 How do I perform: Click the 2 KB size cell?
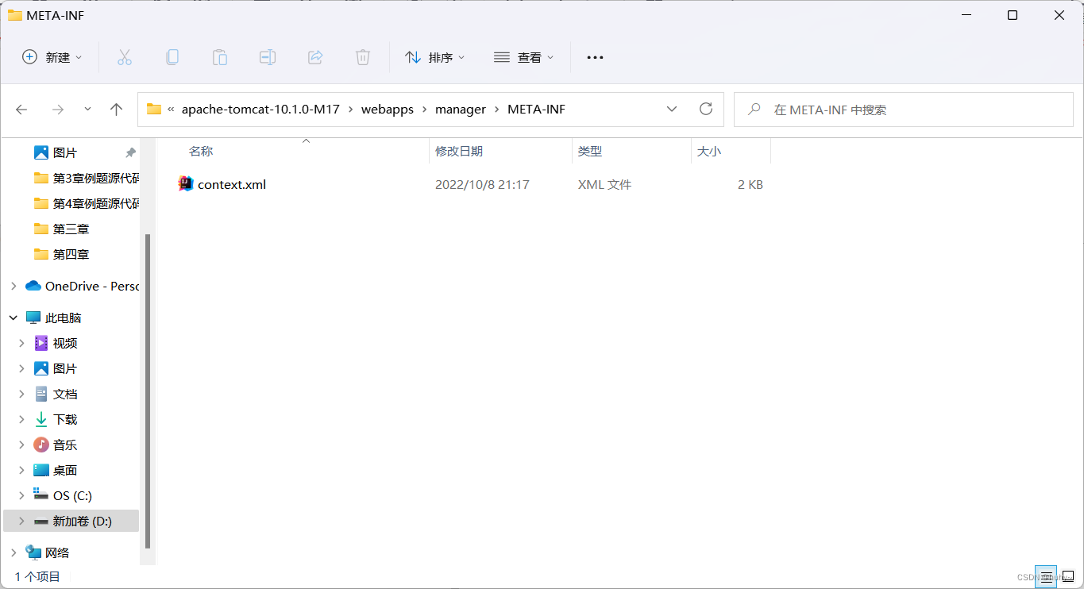point(750,184)
